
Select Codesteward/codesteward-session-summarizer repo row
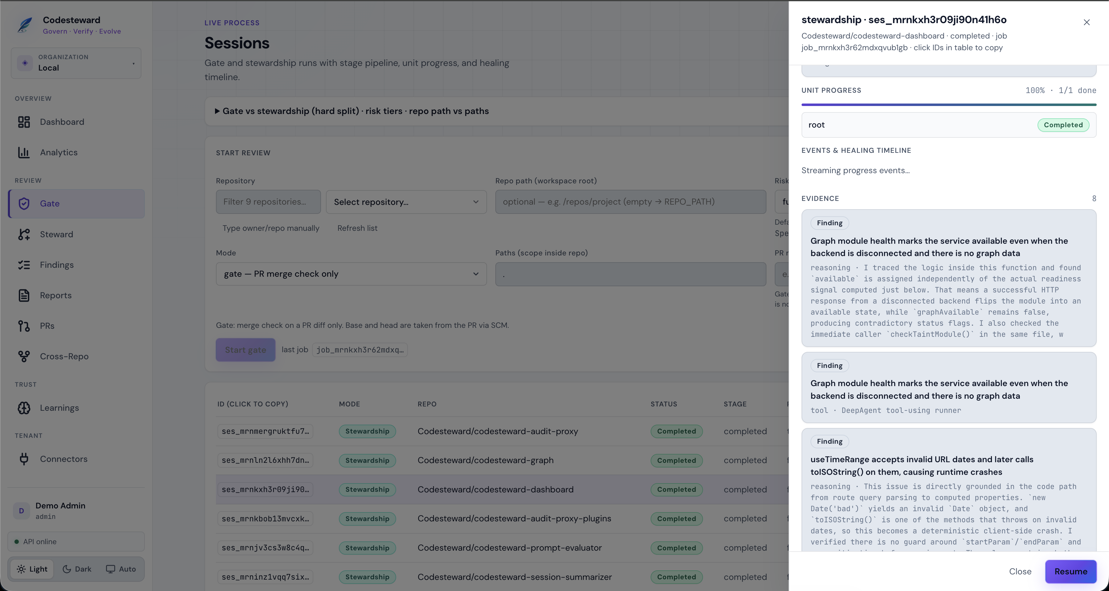(502, 577)
